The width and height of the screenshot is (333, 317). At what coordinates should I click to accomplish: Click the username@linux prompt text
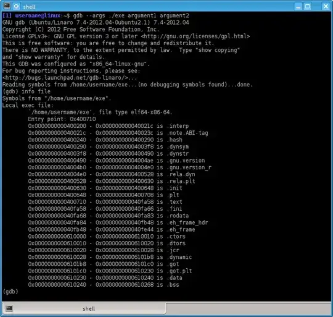tap(38, 15)
